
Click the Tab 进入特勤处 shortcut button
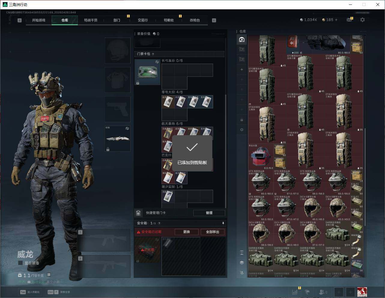pos(30,292)
